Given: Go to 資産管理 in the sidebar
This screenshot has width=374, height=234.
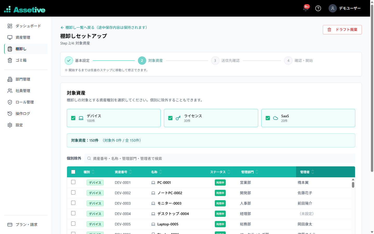Looking at the screenshot, I should click(26, 37).
